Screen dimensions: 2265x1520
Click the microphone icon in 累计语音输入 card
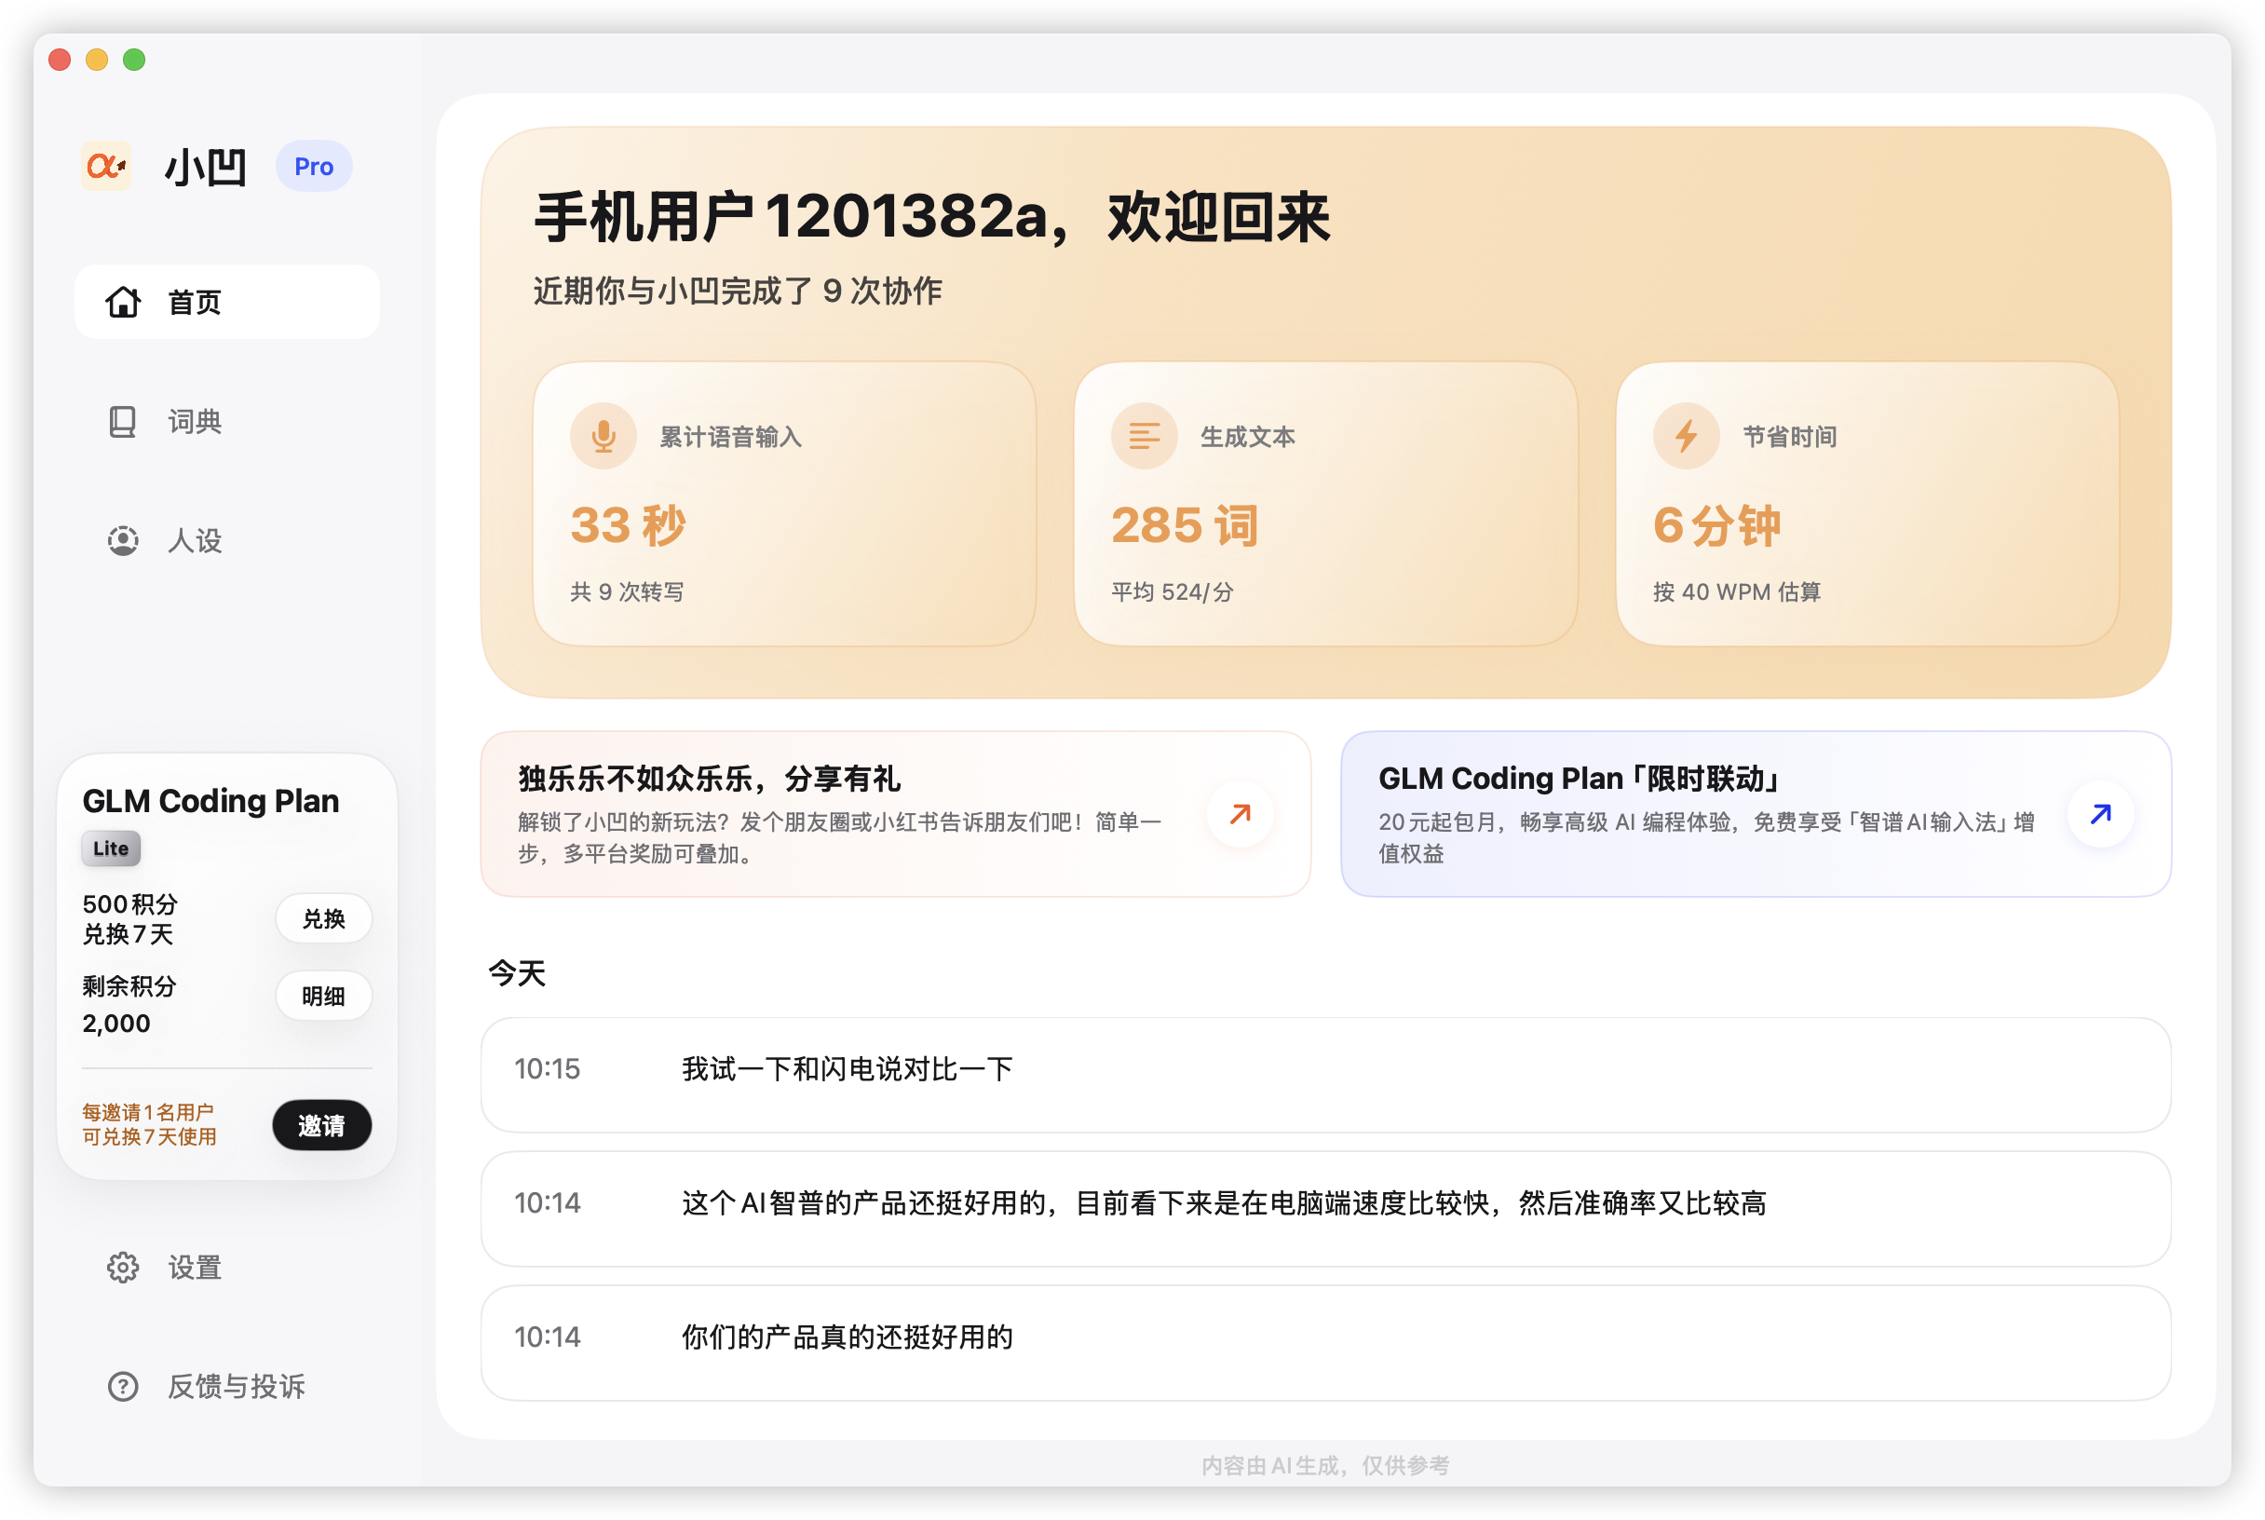[603, 436]
